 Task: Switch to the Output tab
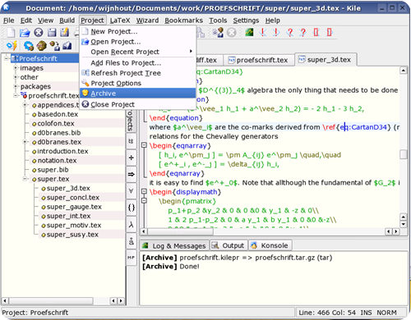tap(229, 245)
